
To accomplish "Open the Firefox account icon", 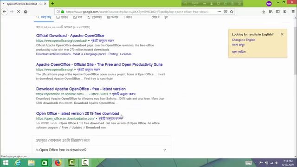I will 284,12.
